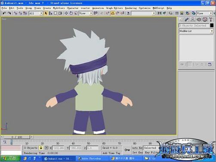Click the black object color swatch

[x=212, y=25]
